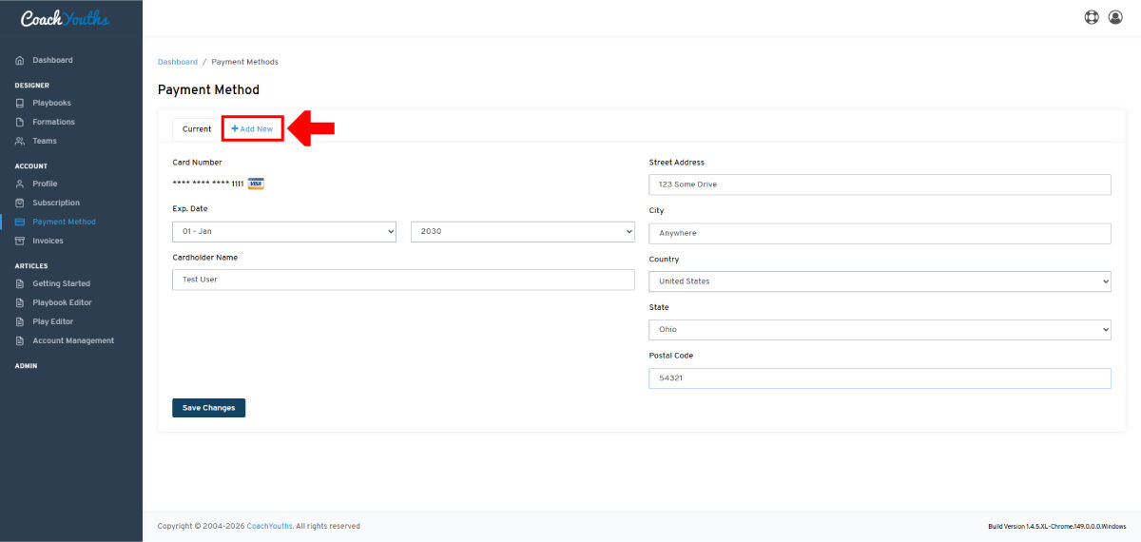Click the Profile person icon in sidebar

pyautogui.click(x=20, y=184)
